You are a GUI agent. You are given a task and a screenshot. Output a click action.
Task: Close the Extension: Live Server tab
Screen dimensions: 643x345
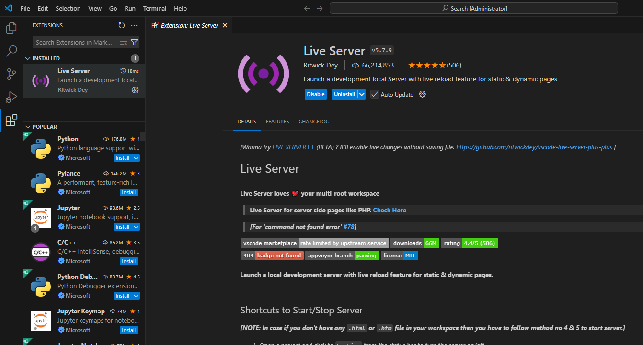[x=225, y=25]
